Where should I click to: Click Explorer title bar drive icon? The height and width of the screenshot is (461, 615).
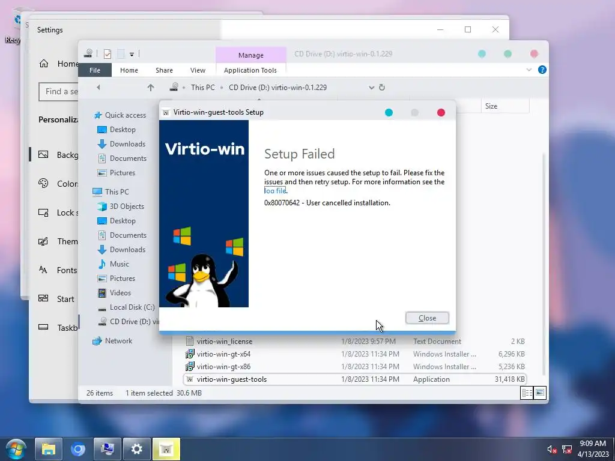click(88, 53)
